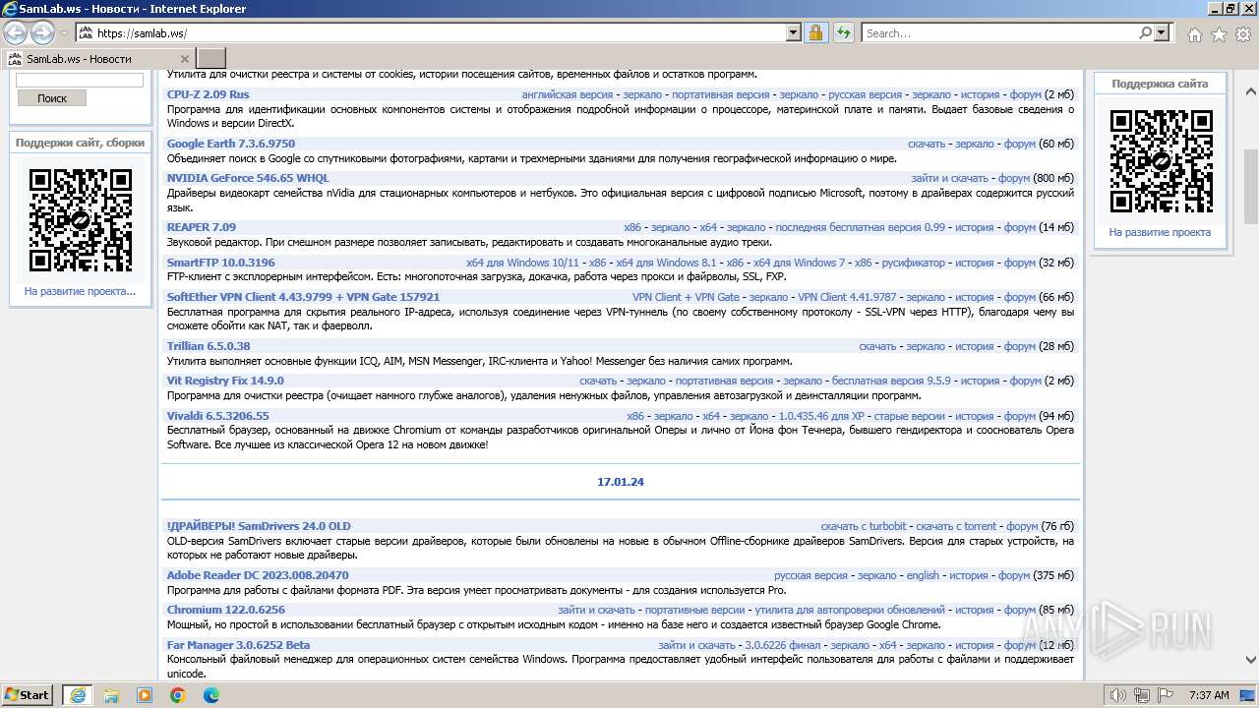Focus the browser Search box
This screenshot has height=708, width=1259.
(1000, 32)
